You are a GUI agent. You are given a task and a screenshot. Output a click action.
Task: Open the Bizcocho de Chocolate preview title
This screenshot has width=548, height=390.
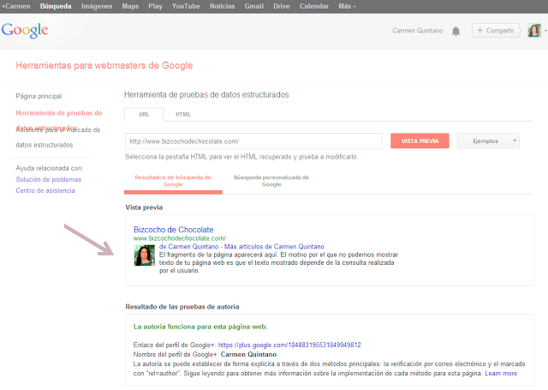coord(173,230)
